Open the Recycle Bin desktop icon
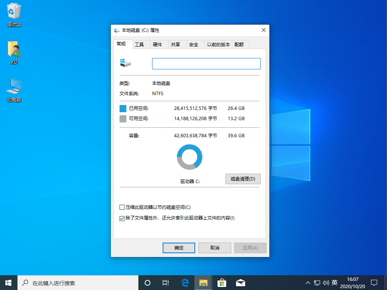Screen dimensions: 387x290 14,15
